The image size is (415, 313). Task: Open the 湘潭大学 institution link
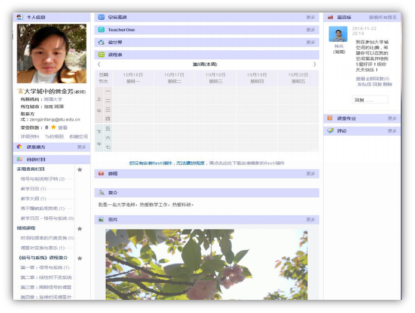[53, 99]
